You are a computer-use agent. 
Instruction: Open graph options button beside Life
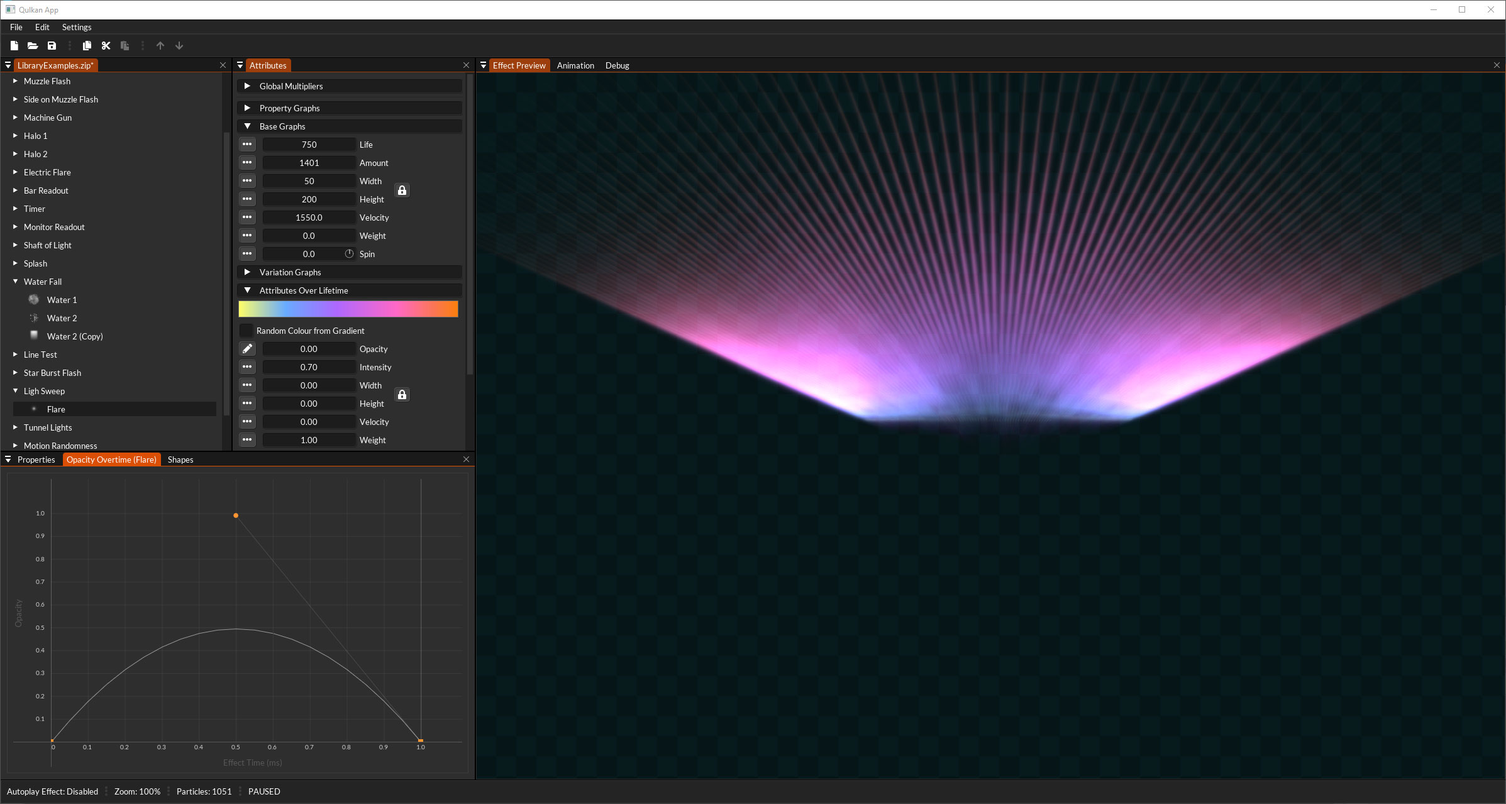coord(247,145)
